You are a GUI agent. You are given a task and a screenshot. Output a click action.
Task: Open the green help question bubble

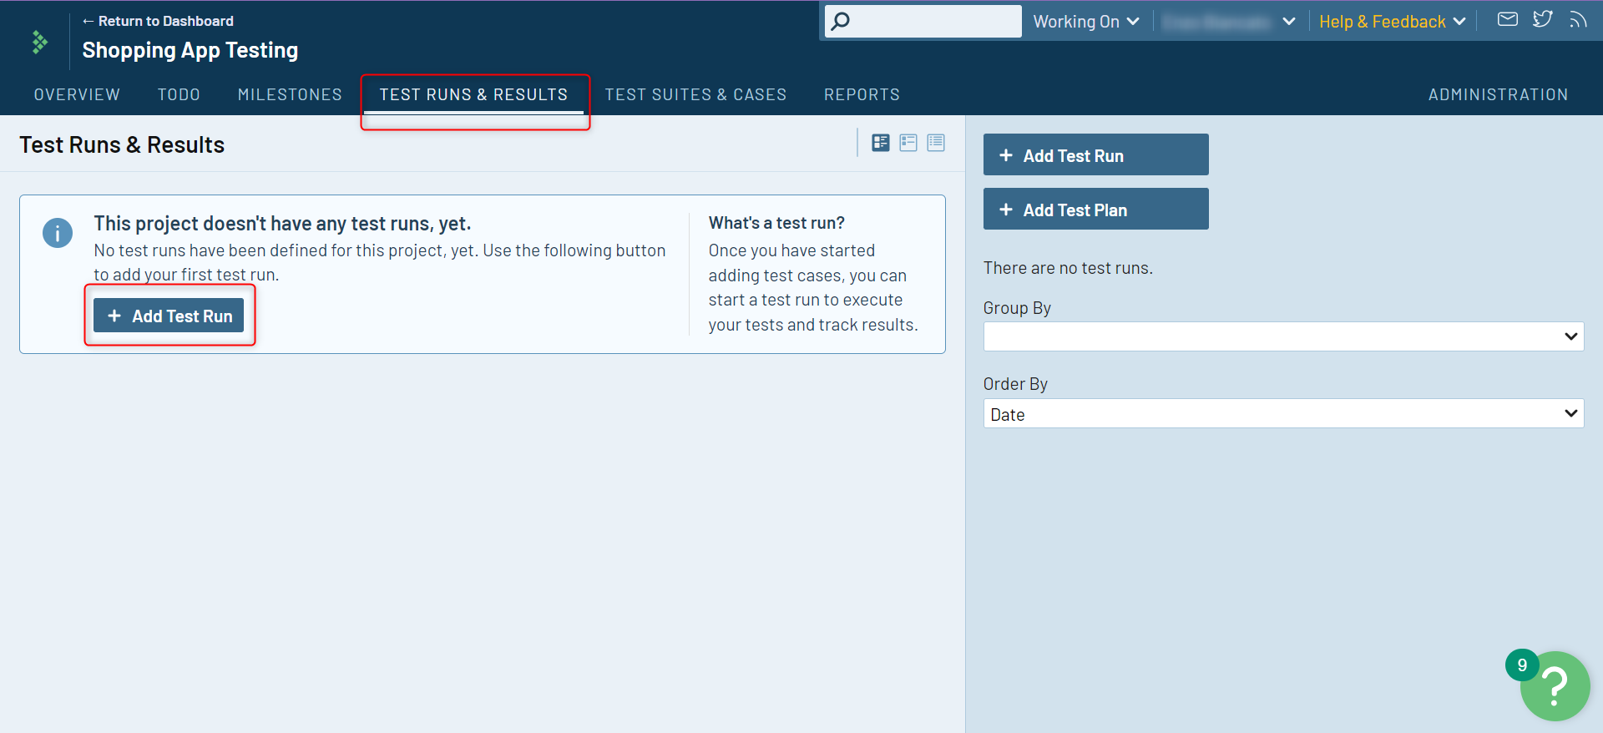(1555, 685)
